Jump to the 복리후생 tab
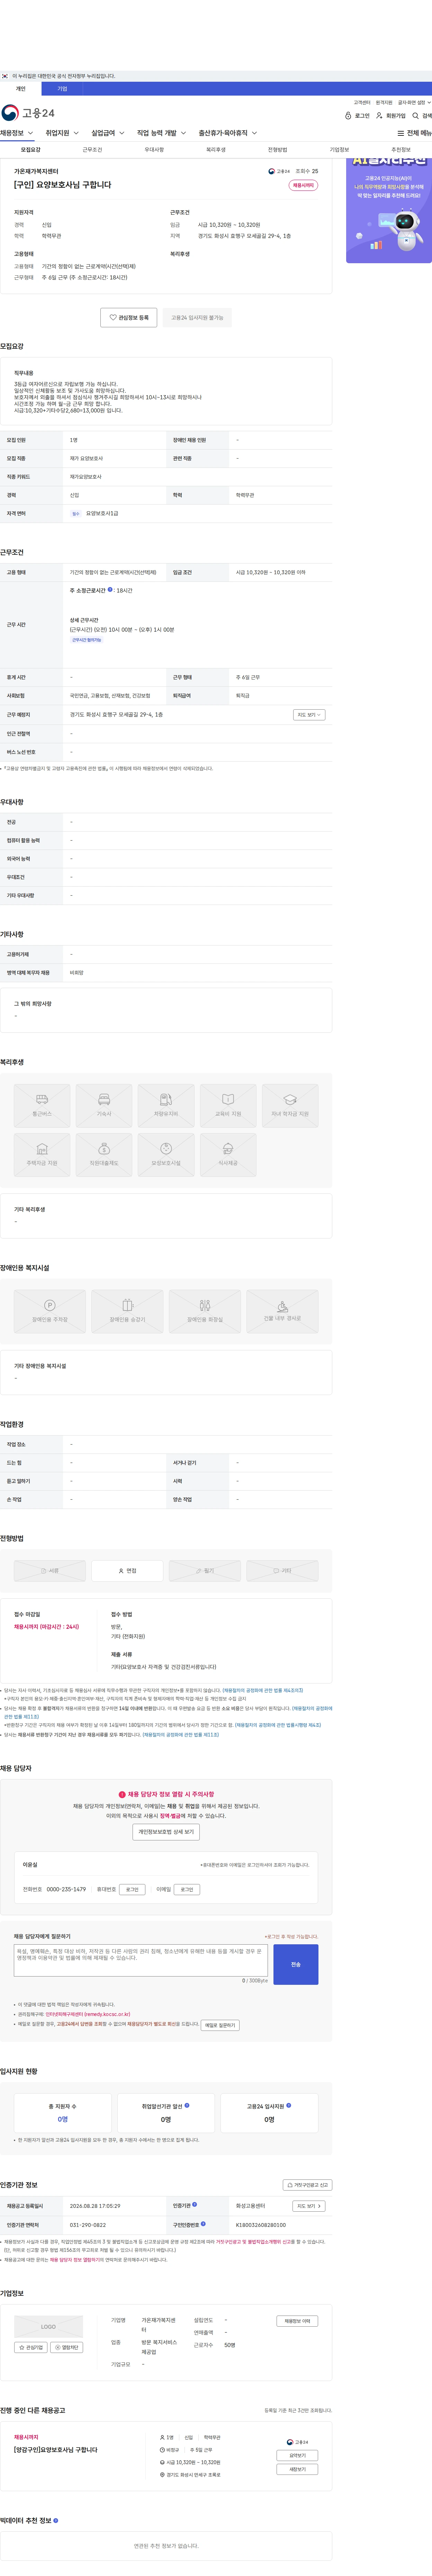 point(216,150)
